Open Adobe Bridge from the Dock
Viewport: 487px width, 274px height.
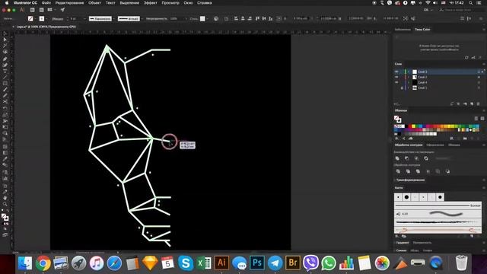pyautogui.click(x=292, y=263)
